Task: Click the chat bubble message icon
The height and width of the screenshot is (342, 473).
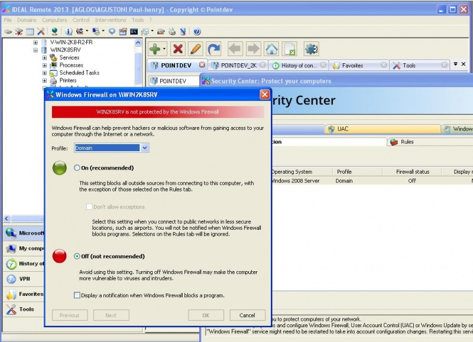Action: click(x=112, y=32)
